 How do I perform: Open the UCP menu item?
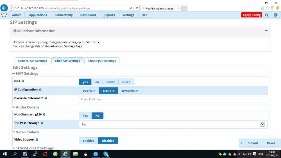(x=144, y=15)
